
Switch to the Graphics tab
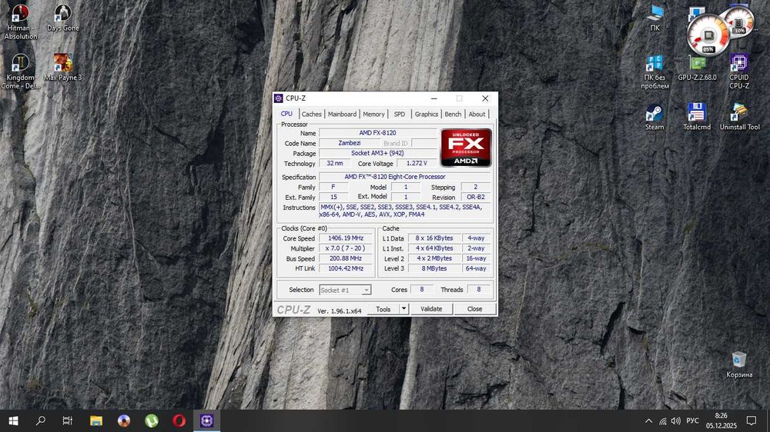click(x=427, y=115)
